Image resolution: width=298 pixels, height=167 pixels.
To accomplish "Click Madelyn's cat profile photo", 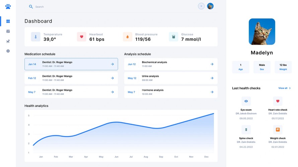I will click(262, 32).
